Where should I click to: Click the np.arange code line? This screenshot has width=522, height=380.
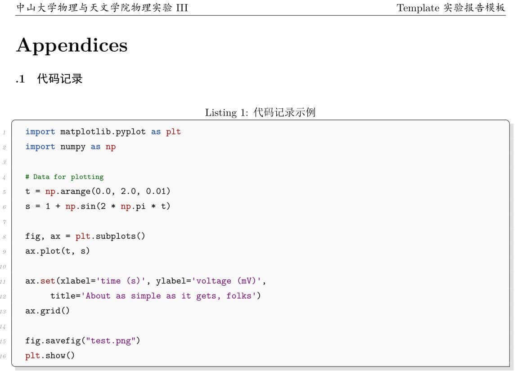point(98,191)
